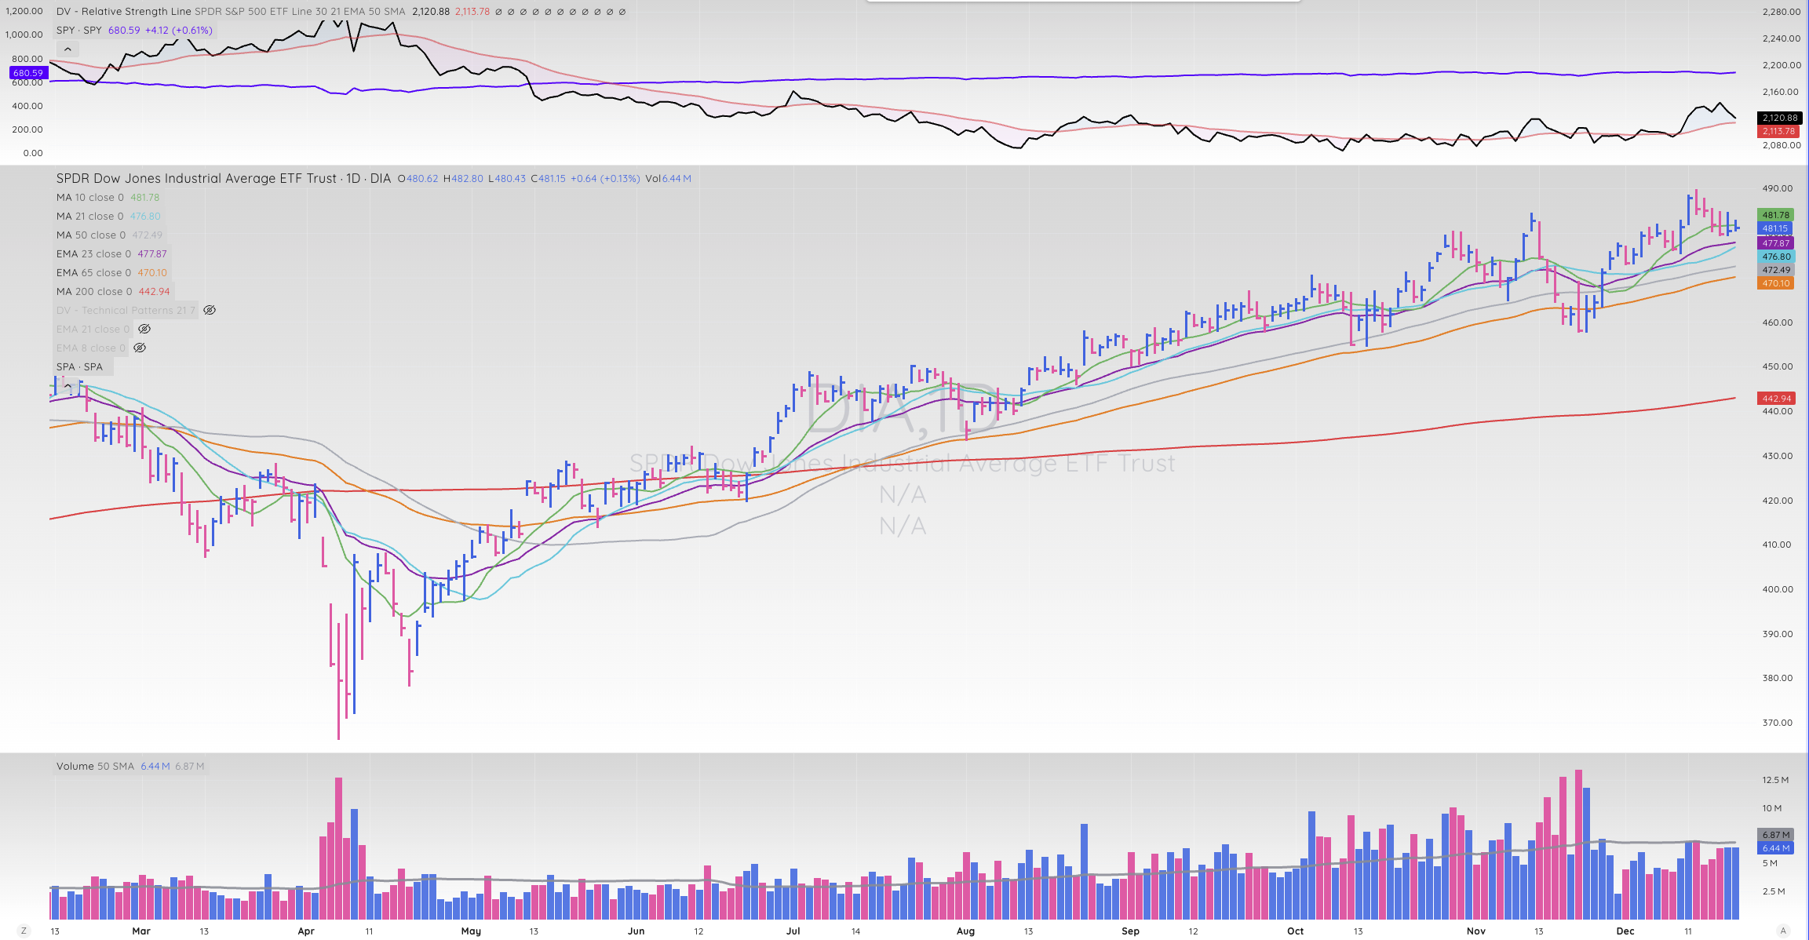1809x940 pixels.
Task: Click the DIA symbol title in legend
Action: (223, 179)
